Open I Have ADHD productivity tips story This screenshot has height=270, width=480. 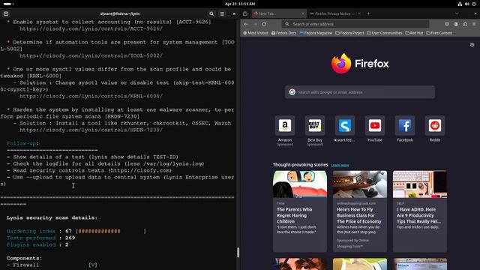coord(420,211)
